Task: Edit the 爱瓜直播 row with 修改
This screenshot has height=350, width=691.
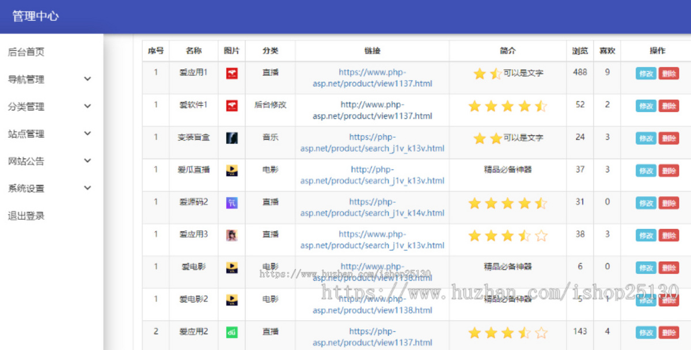Action: (646, 171)
